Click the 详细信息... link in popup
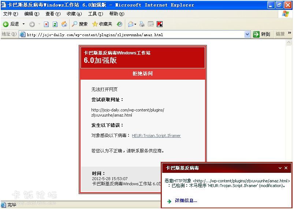Viewport: 294px width, 209px height. pyautogui.click(x=186, y=201)
